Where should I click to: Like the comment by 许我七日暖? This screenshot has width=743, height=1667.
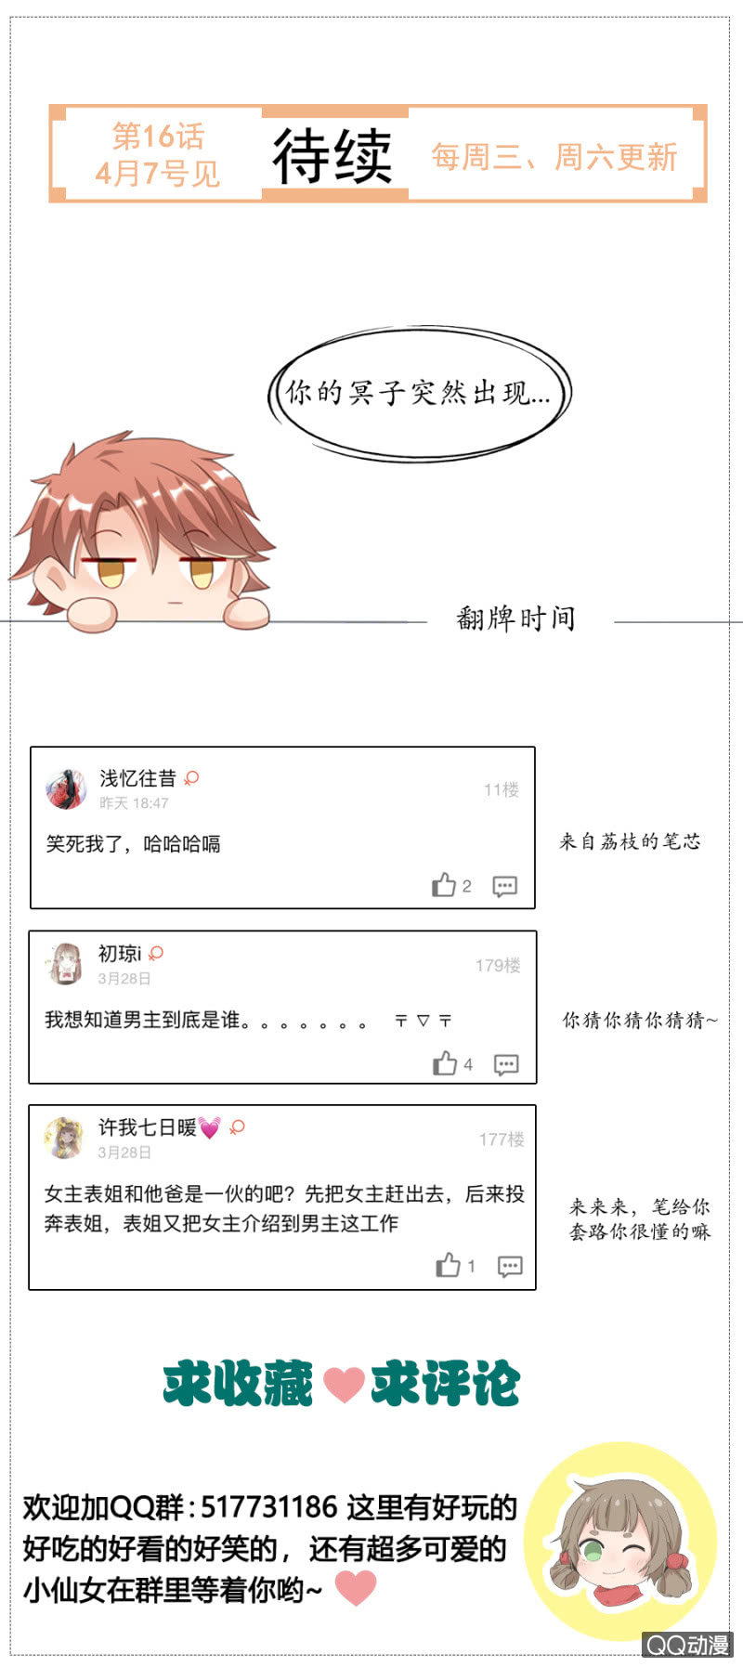(x=449, y=1265)
